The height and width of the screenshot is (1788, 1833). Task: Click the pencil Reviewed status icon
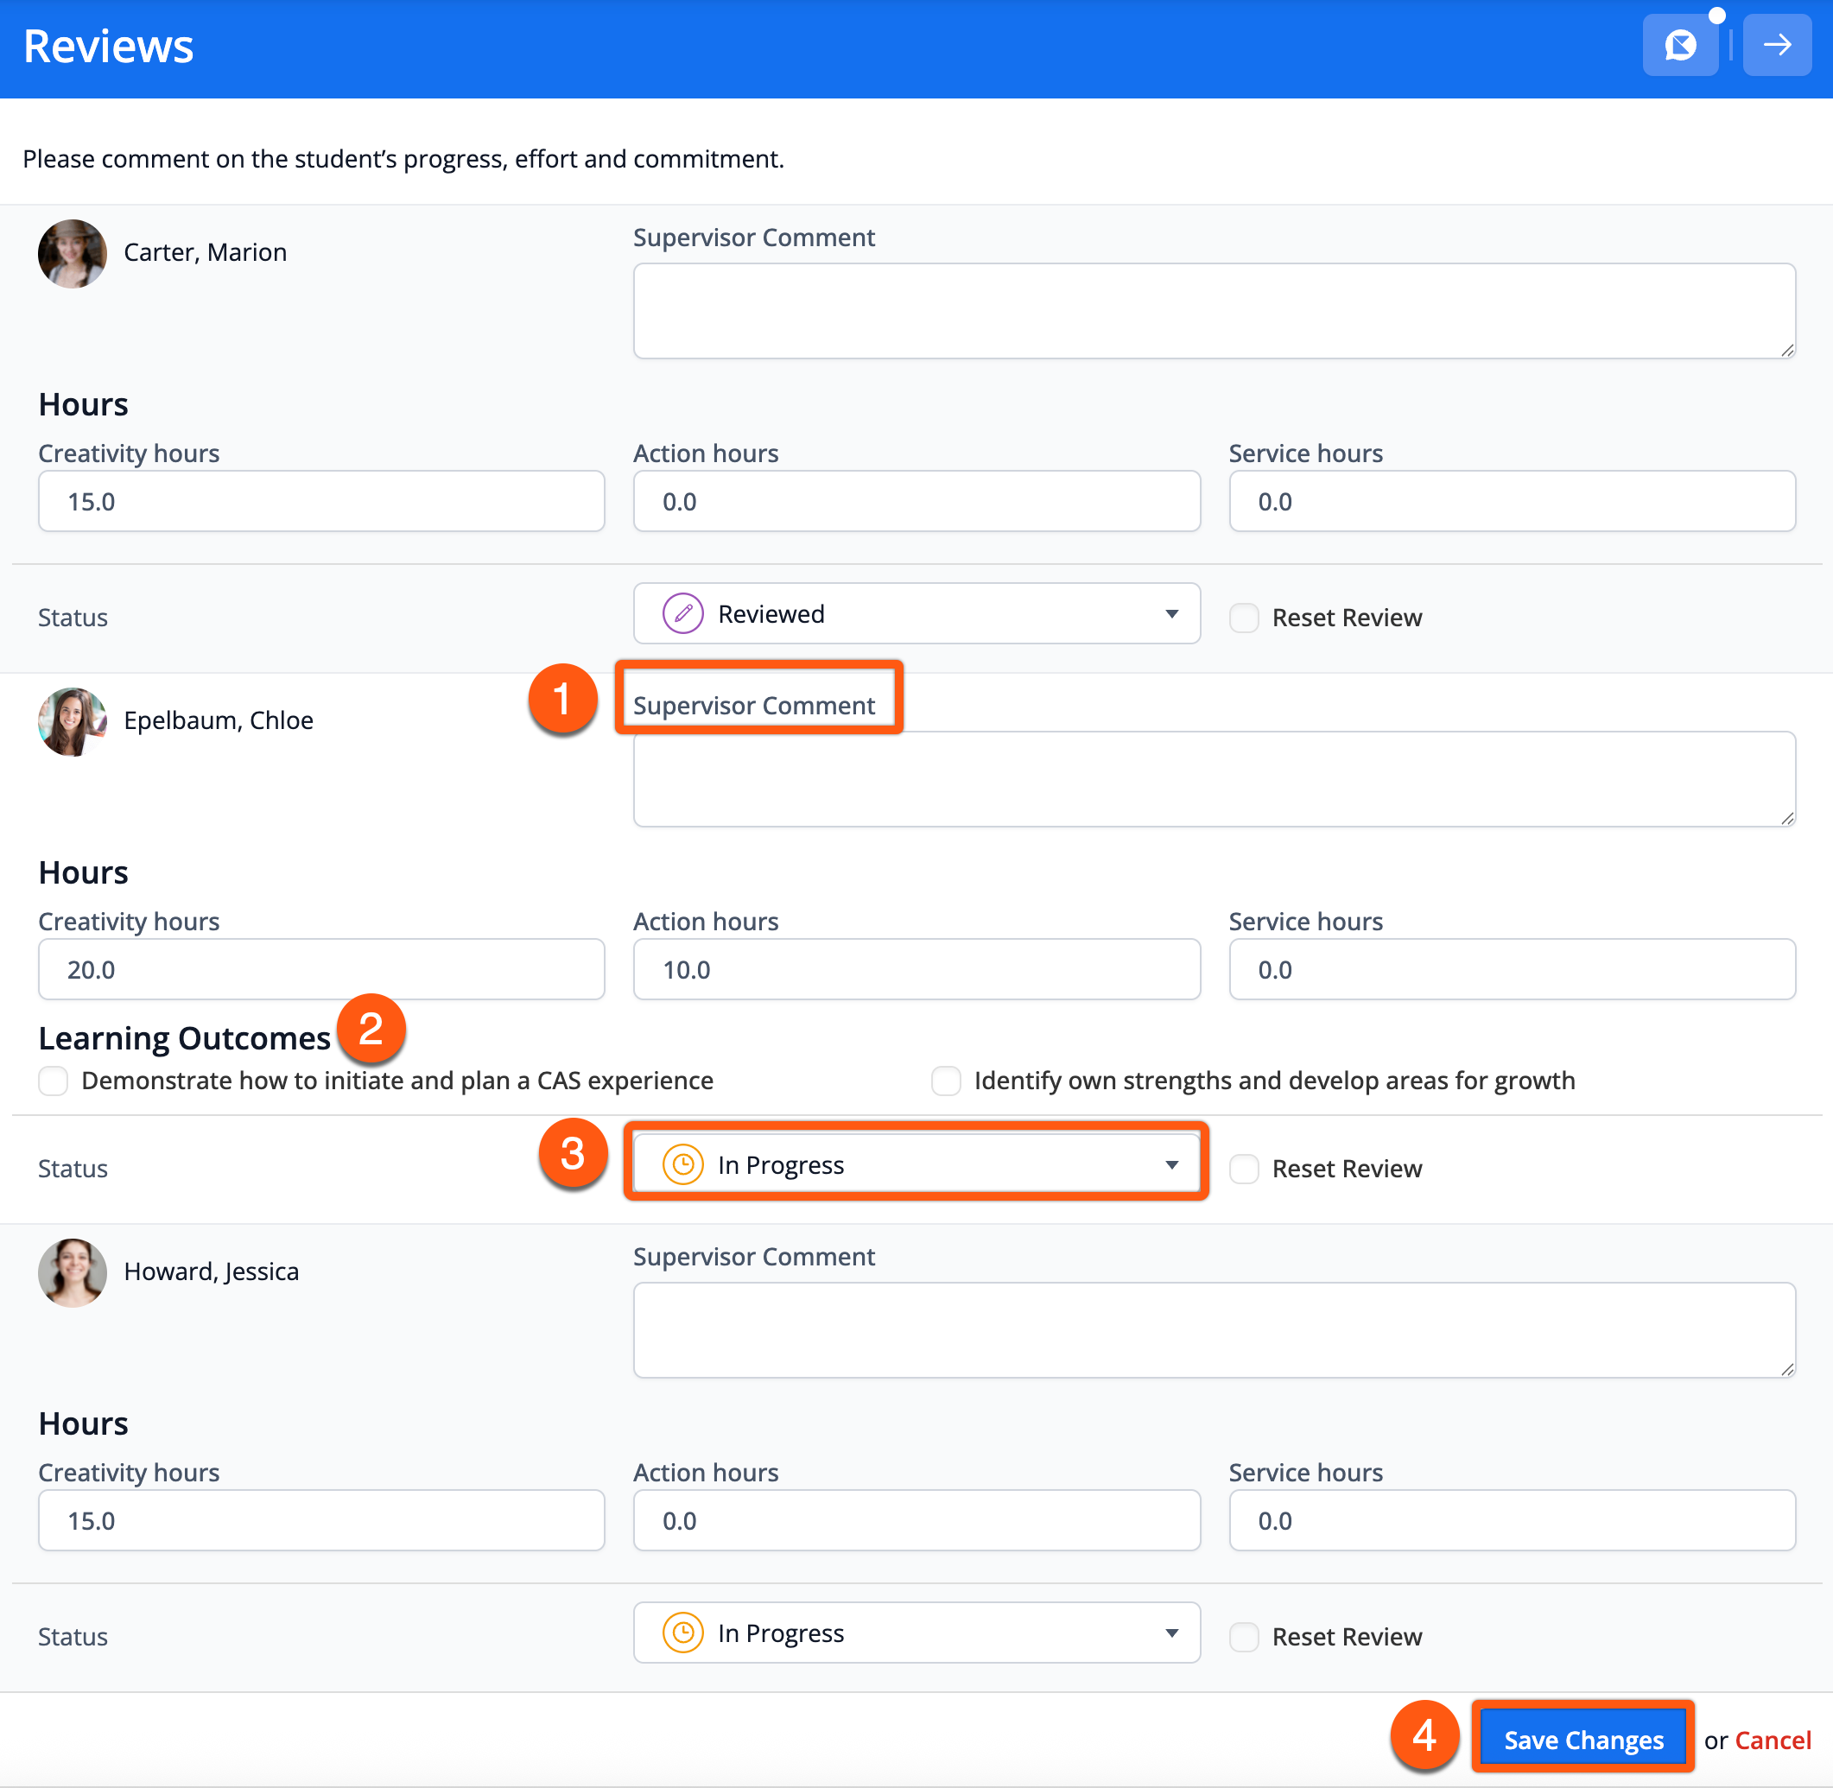point(682,614)
